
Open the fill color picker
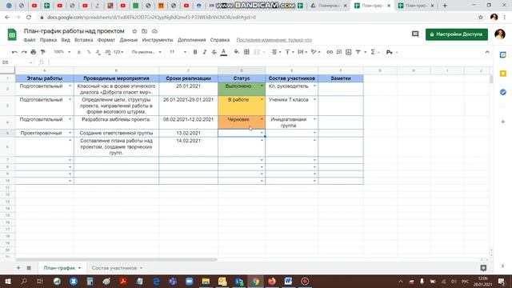coord(237,52)
